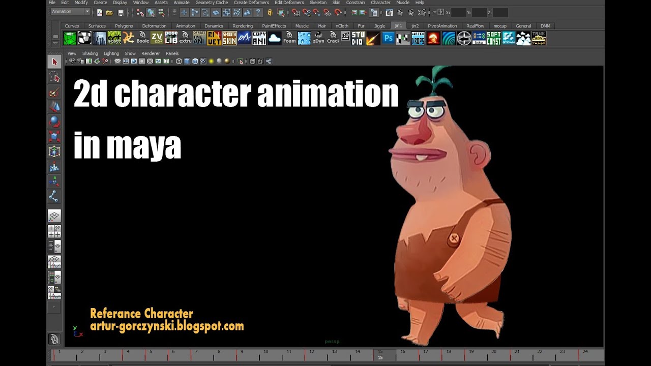Activate the Lasso selection tool

(x=54, y=77)
